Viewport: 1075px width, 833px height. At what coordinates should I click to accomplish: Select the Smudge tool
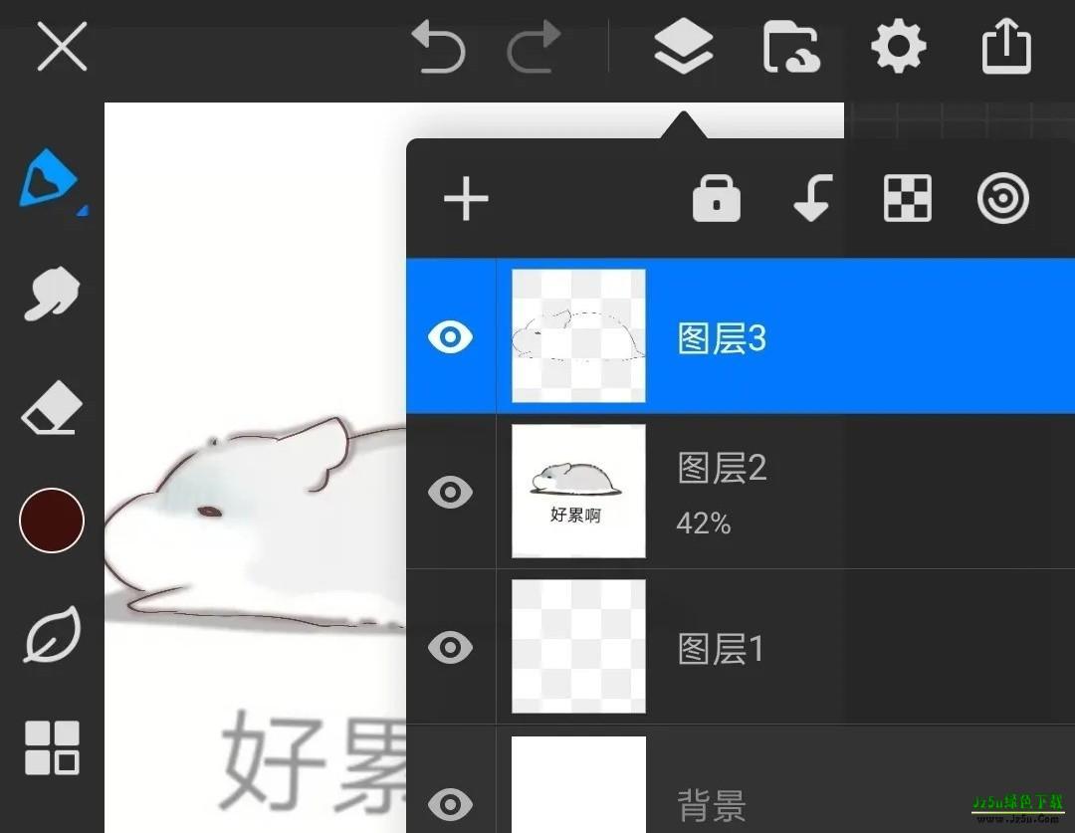pyautogui.click(x=51, y=294)
